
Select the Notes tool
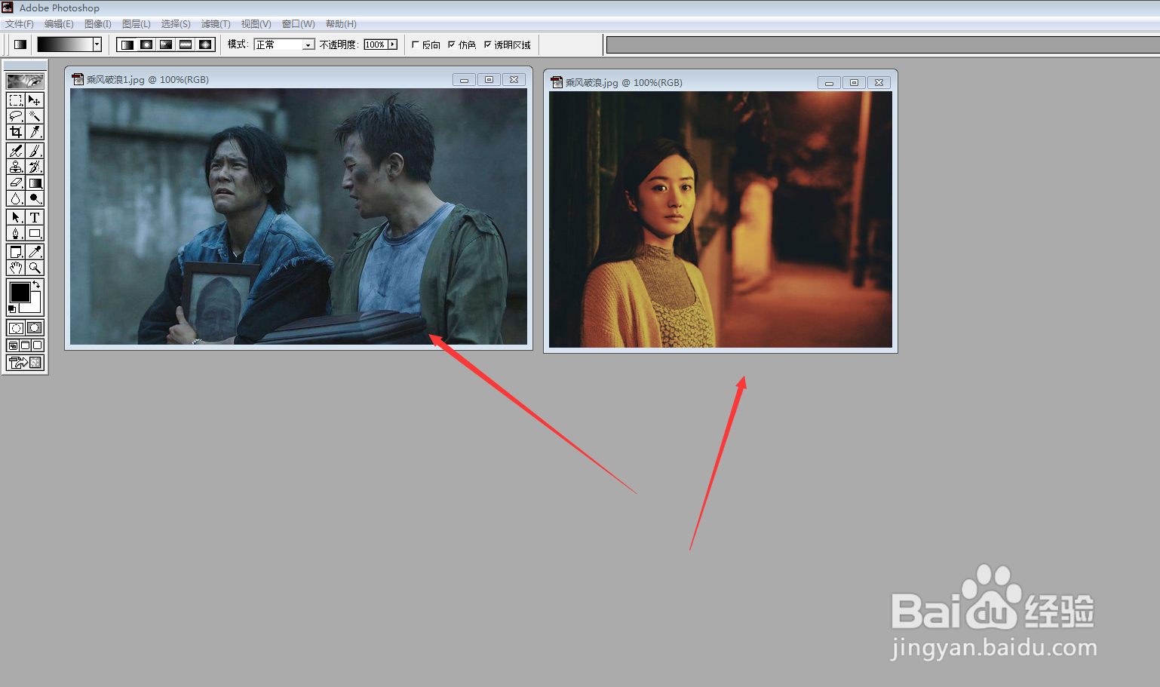(16, 252)
